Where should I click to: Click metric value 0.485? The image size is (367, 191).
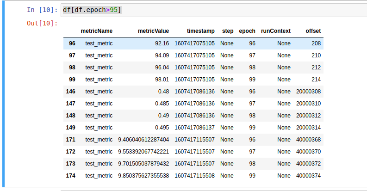pos(162,104)
